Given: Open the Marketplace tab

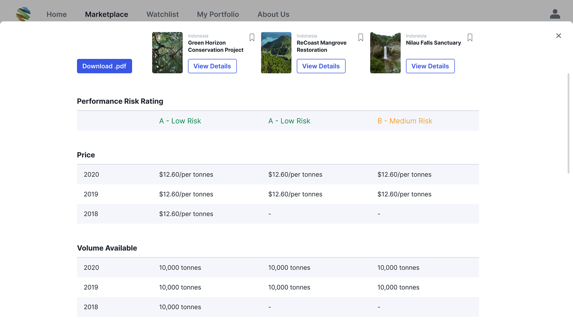Looking at the screenshot, I should [x=107, y=14].
